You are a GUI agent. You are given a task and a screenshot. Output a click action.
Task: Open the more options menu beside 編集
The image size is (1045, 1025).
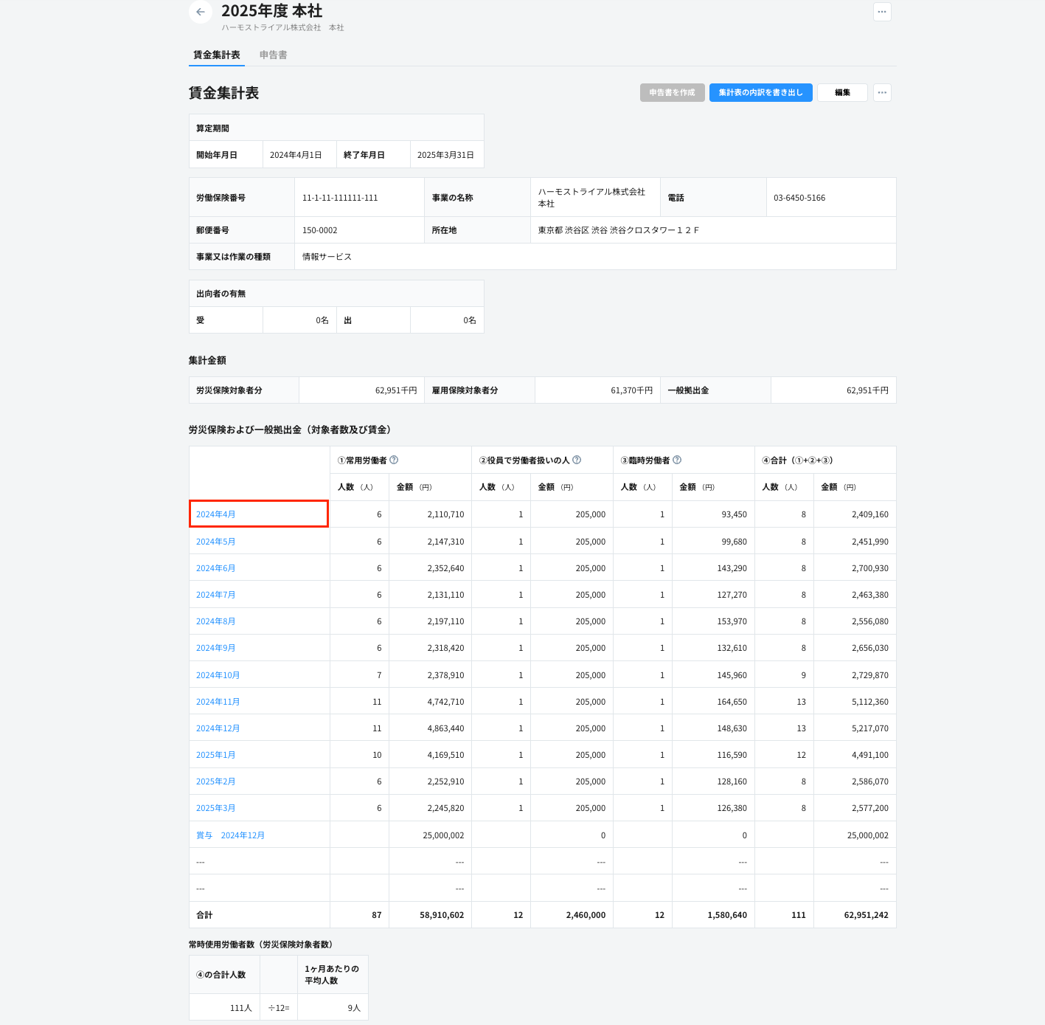pyautogui.click(x=882, y=92)
